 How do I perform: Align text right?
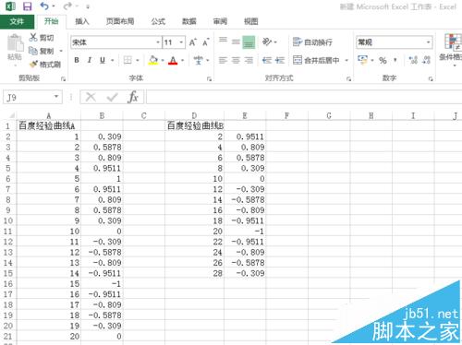(249, 60)
